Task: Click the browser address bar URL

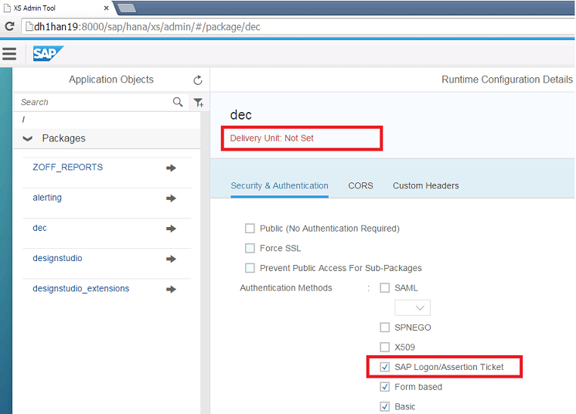Action: pos(147,27)
